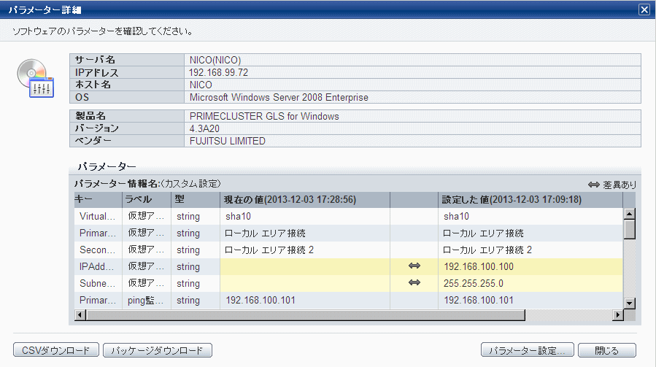Click the 設定した値 column header
This screenshot has width=656, height=367.
pos(530,200)
